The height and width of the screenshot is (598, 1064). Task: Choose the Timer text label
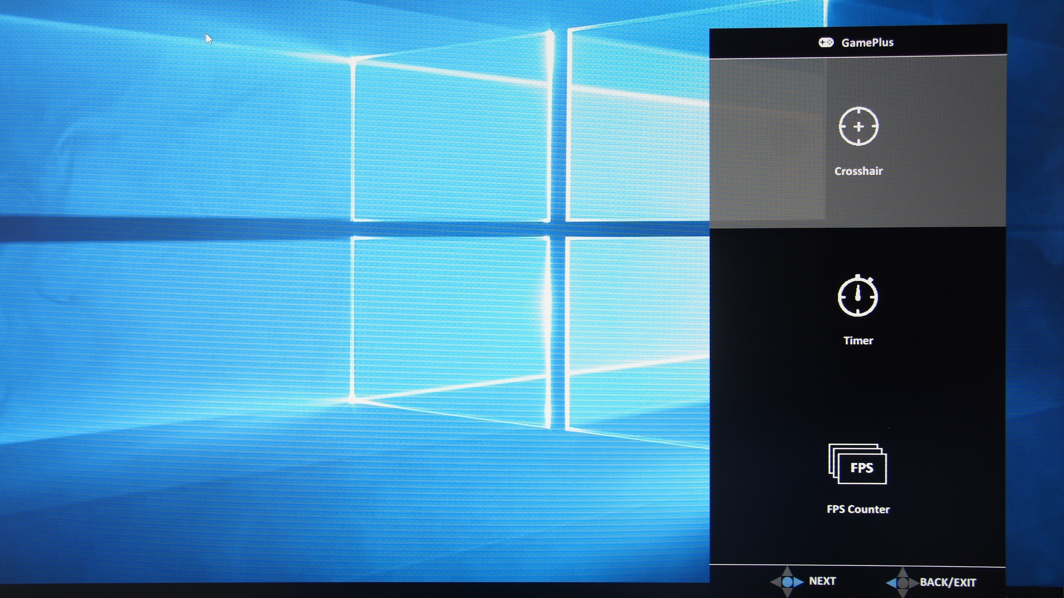(x=858, y=341)
